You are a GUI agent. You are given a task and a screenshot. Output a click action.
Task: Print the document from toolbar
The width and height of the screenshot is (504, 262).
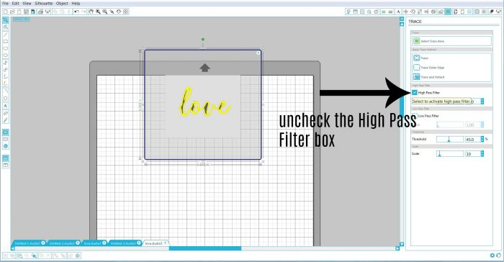tap(40, 12)
